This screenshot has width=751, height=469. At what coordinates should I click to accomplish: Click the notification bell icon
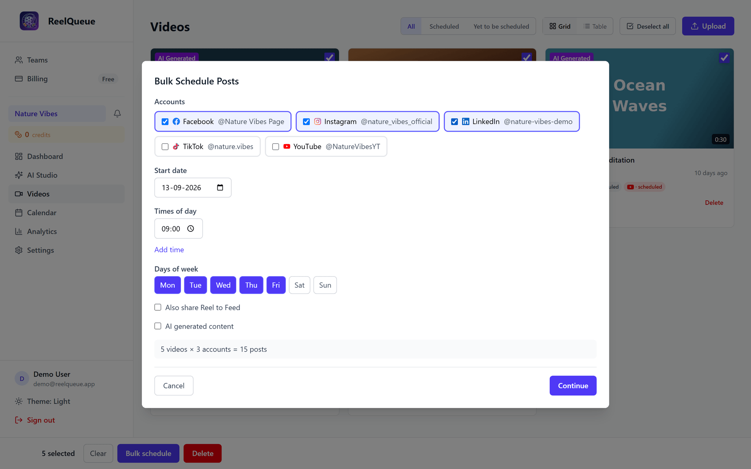point(117,114)
